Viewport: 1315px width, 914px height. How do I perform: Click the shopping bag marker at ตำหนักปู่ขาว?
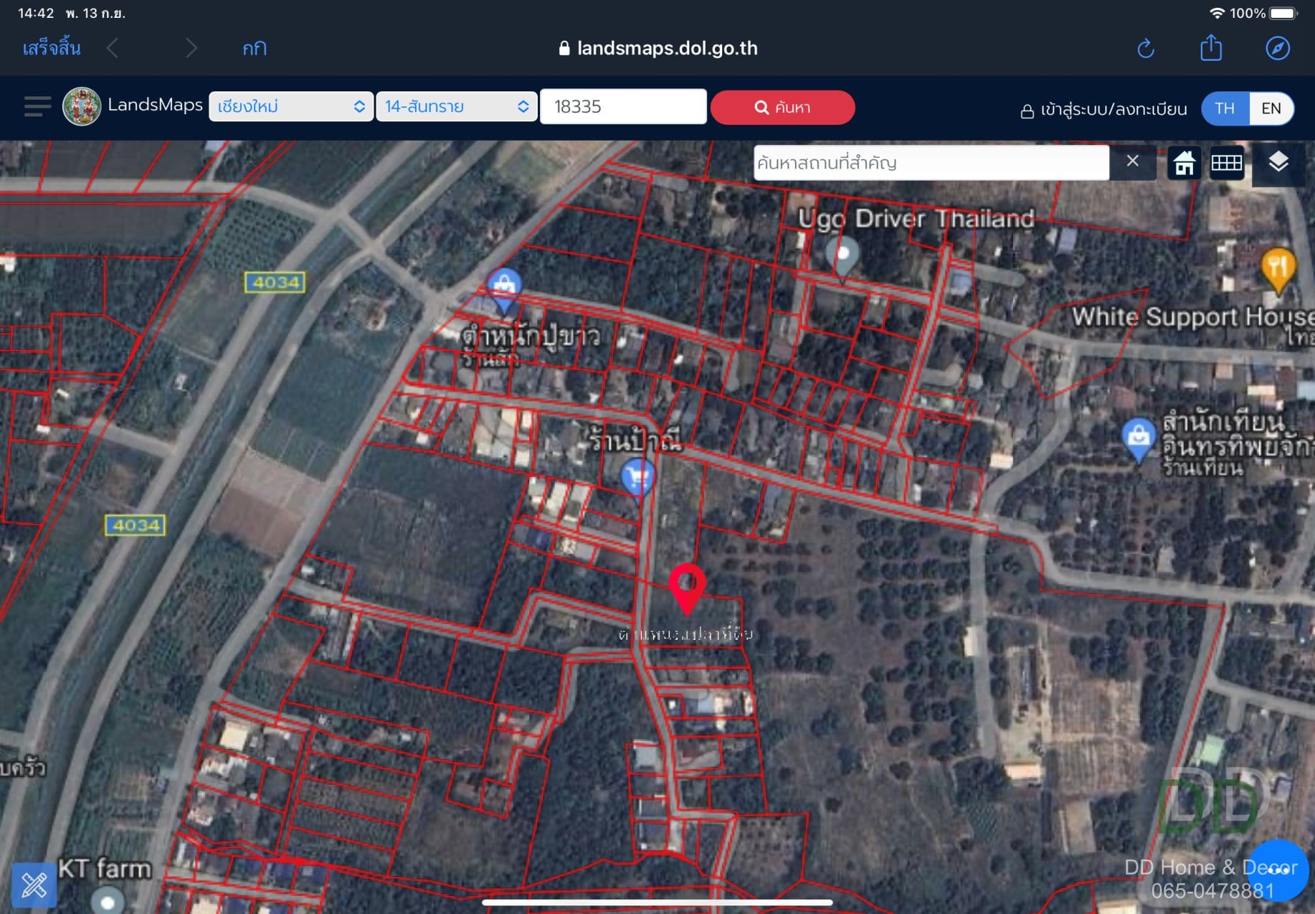coord(504,290)
